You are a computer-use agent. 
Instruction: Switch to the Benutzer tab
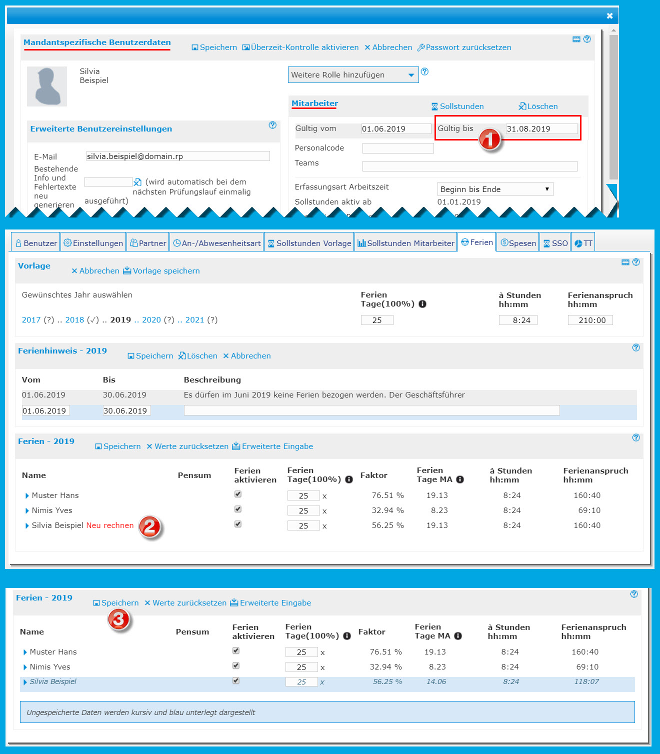[35, 243]
